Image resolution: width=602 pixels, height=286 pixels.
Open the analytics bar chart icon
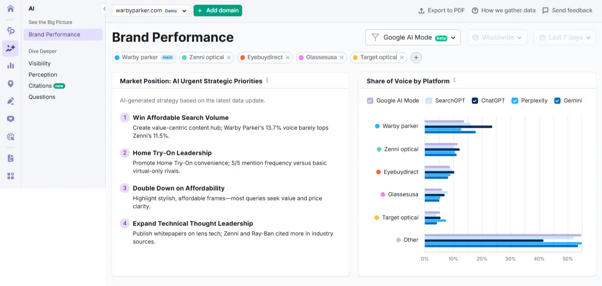[x=10, y=66]
